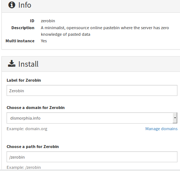Click the Label for Zerobin field label
This screenshot has height=171, width=180.
24,80
